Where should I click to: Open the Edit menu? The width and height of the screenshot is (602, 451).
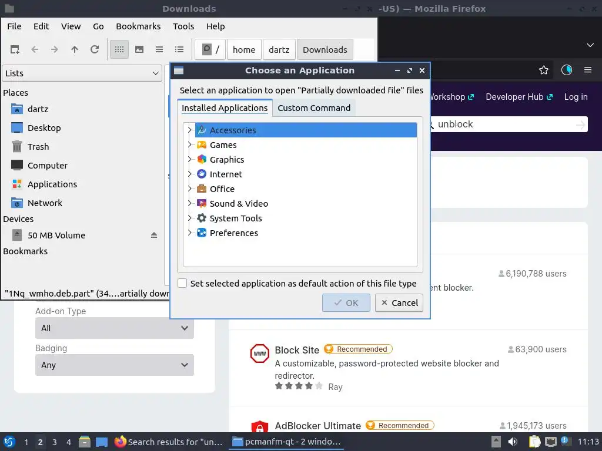point(41,26)
